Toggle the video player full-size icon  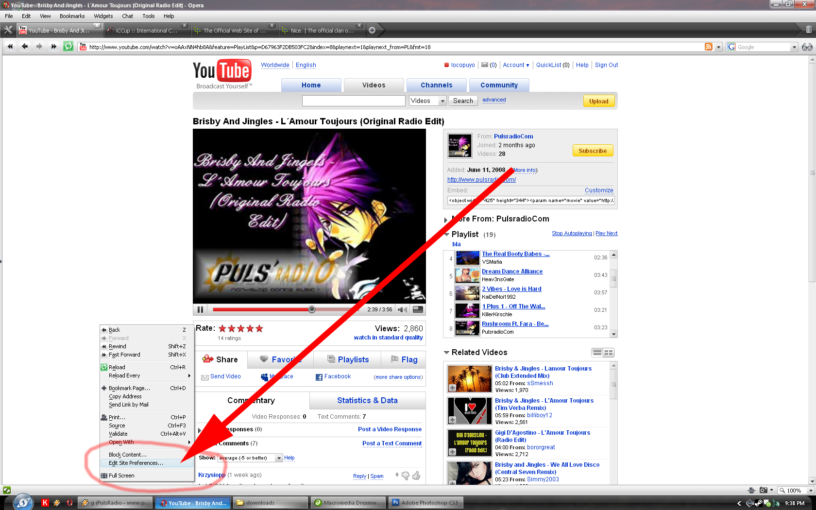coord(417,309)
